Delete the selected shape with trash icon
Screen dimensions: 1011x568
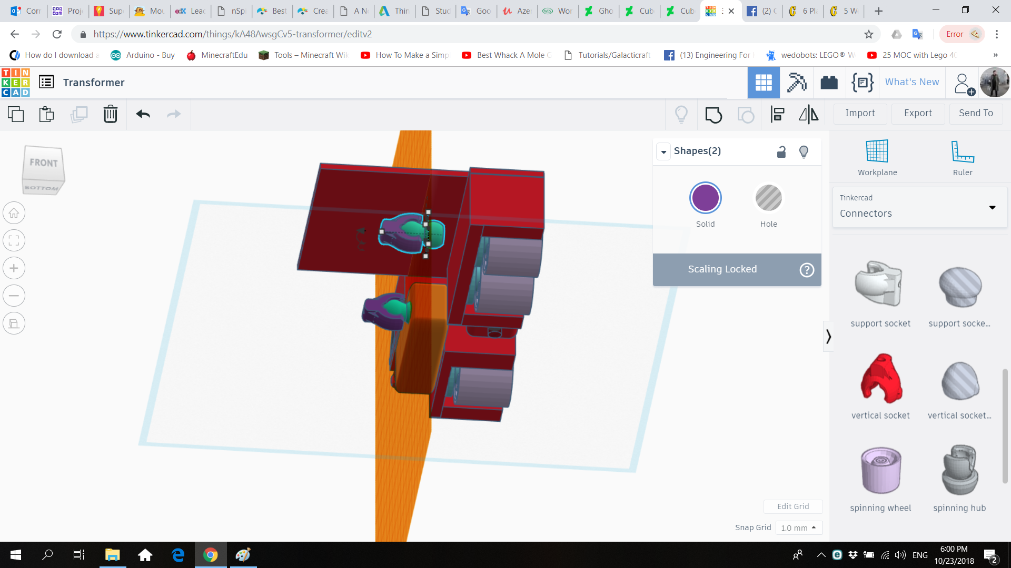[x=111, y=114]
